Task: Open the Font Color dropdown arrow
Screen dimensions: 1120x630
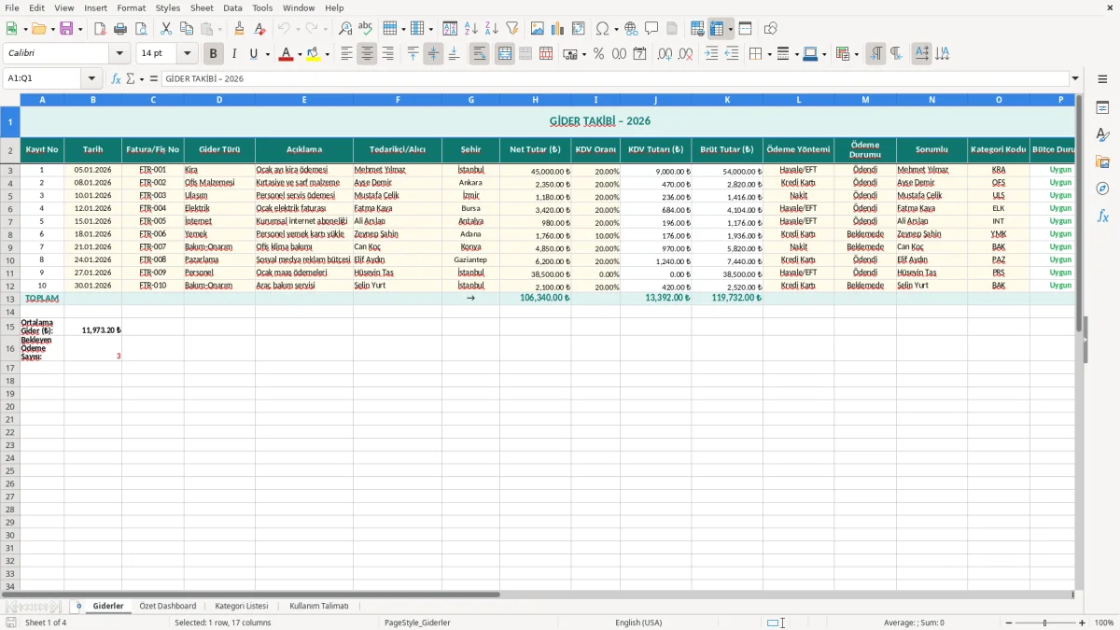Action: (299, 54)
